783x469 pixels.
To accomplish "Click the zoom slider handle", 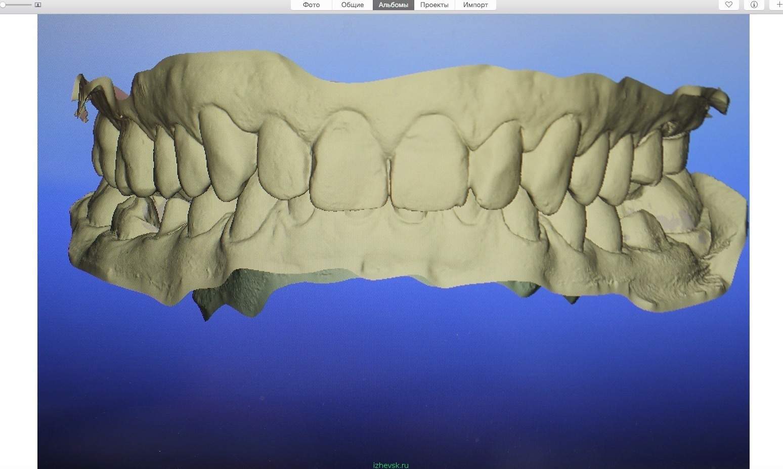I will [3, 5].
